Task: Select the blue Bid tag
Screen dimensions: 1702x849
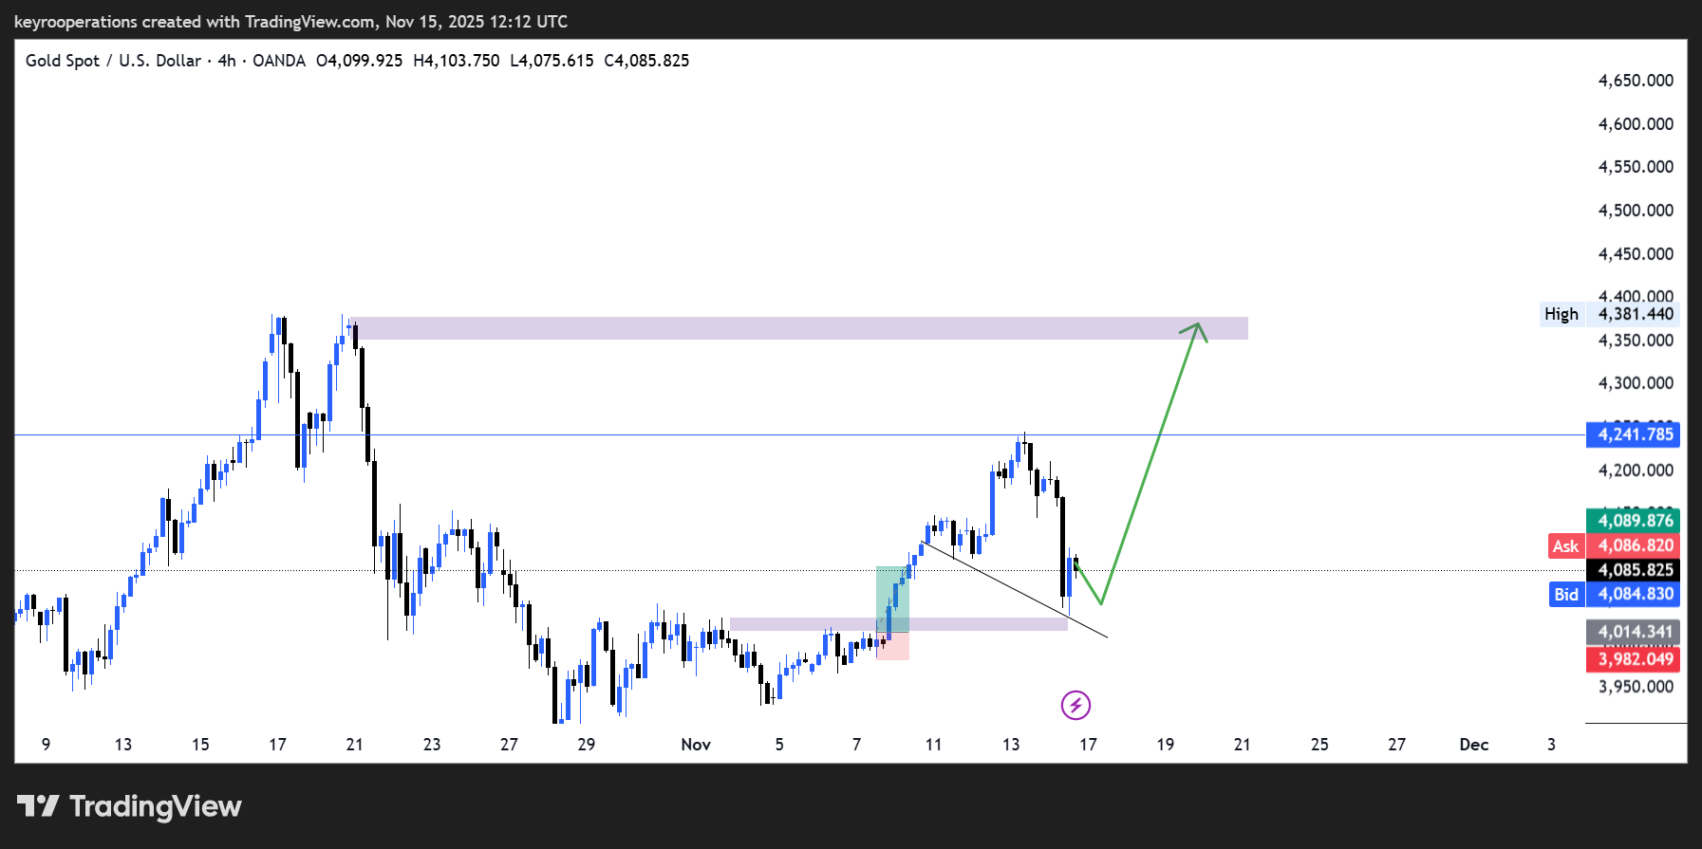Action: [x=1565, y=594]
